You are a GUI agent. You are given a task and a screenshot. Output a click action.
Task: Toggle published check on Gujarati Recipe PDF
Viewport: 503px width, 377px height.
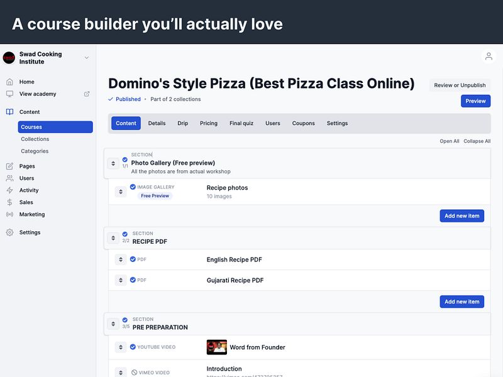click(x=133, y=280)
